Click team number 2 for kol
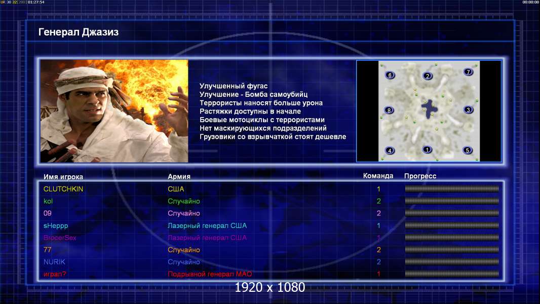 (378, 201)
